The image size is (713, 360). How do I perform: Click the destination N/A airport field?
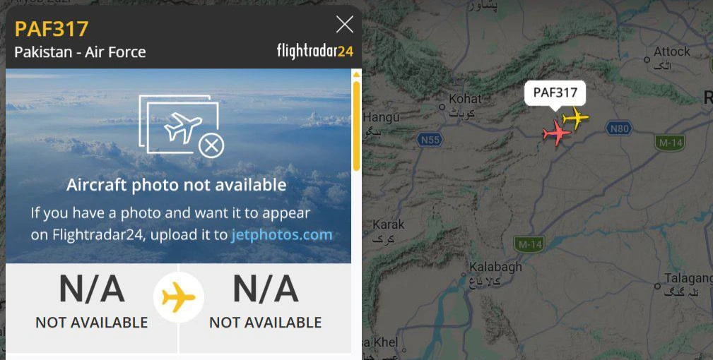click(266, 302)
